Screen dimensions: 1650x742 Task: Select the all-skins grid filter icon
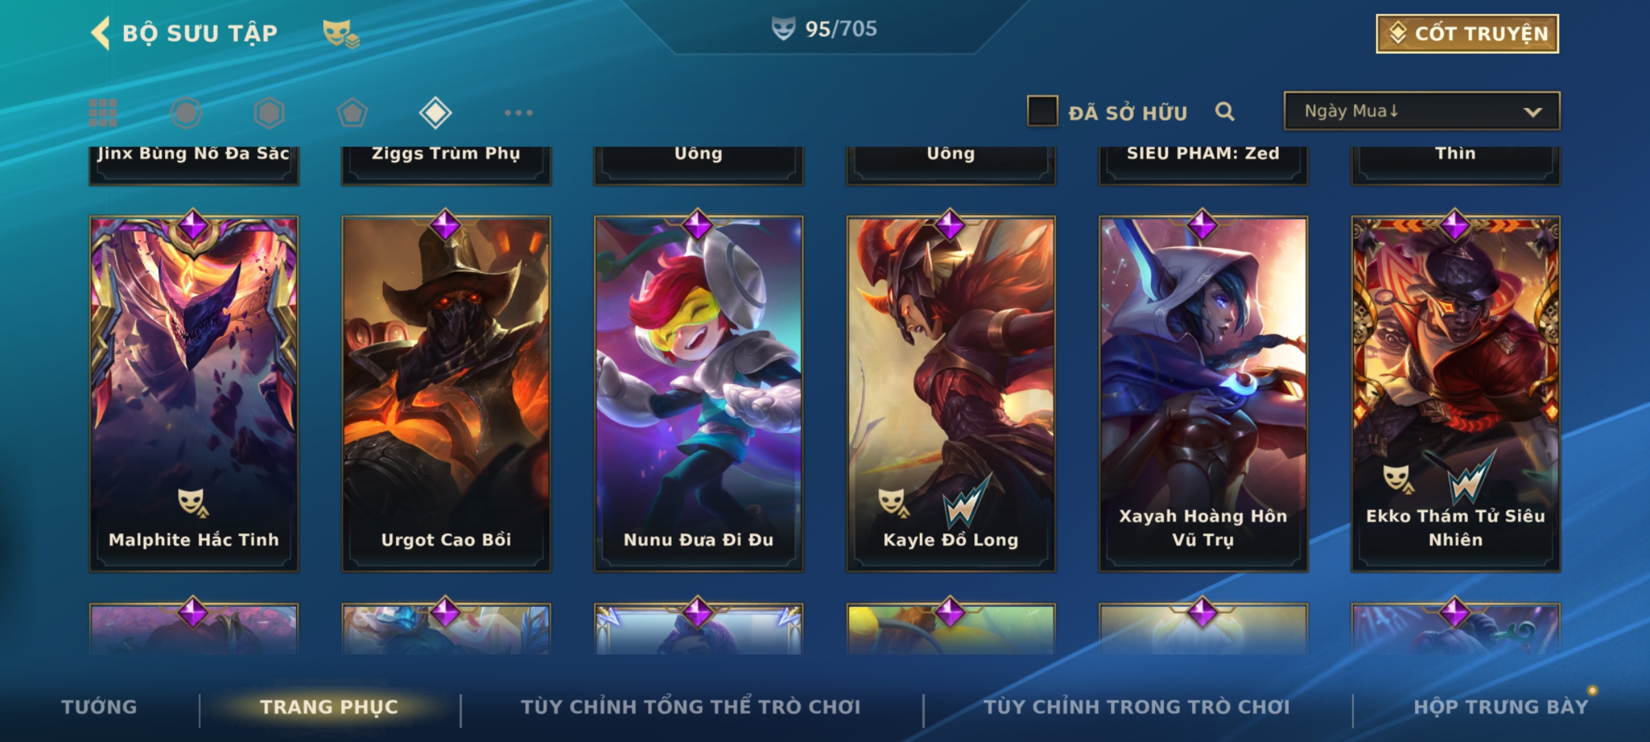click(x=103, y=113)
